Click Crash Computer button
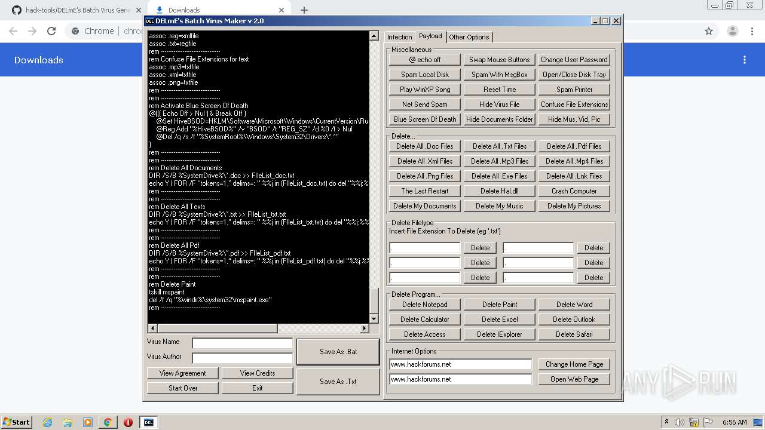Image resolution: width=765 pixels, height=430 pixels. tap(574, 191)
